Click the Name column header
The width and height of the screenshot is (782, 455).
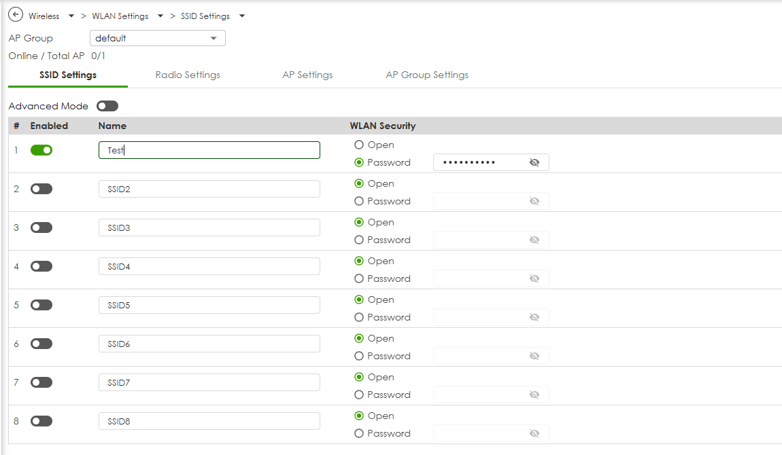[112, 126]
